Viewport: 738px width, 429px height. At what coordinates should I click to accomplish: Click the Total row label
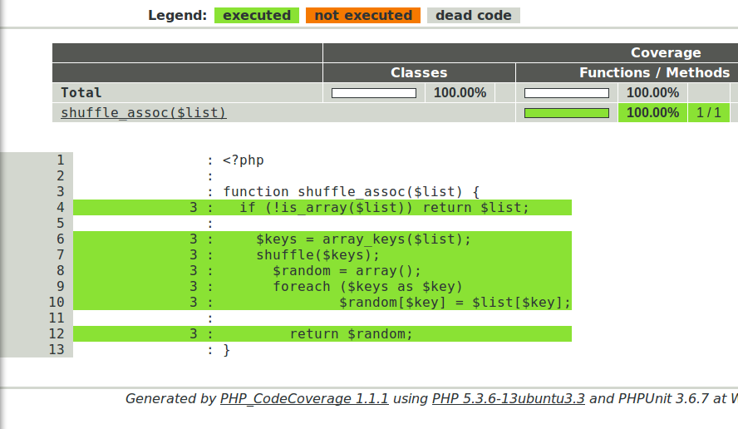tap(81, 93)
